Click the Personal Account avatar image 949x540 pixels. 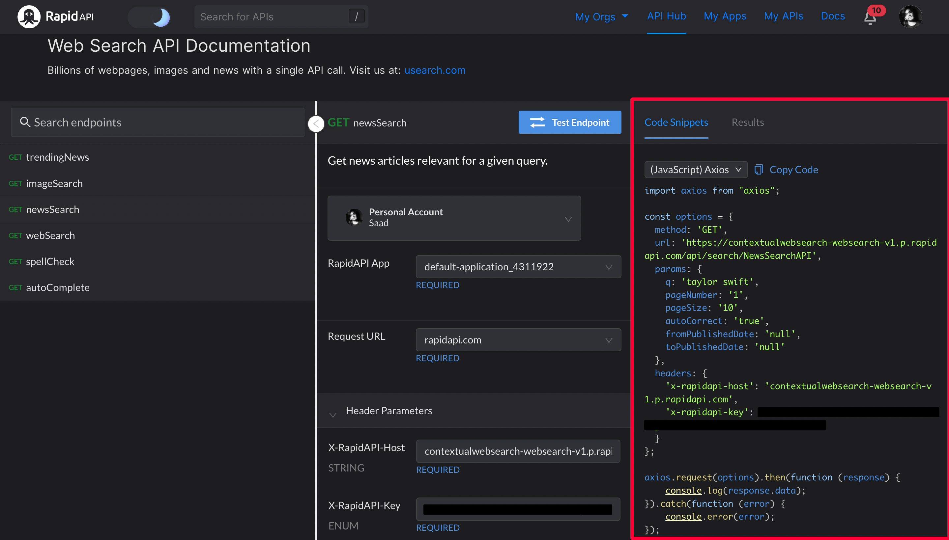point(354,217)
